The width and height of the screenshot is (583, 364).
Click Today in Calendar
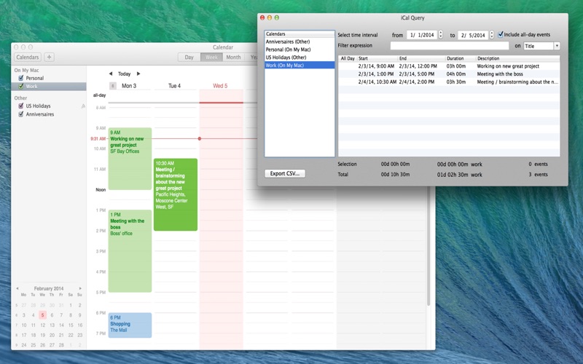[x=124, y=74]
